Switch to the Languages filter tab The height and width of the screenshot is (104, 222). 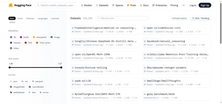pyautogui.click(x=43, y=18)
